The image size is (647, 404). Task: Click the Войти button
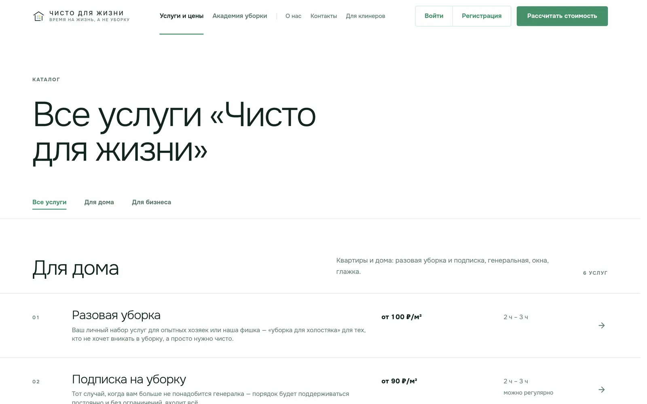434,16
